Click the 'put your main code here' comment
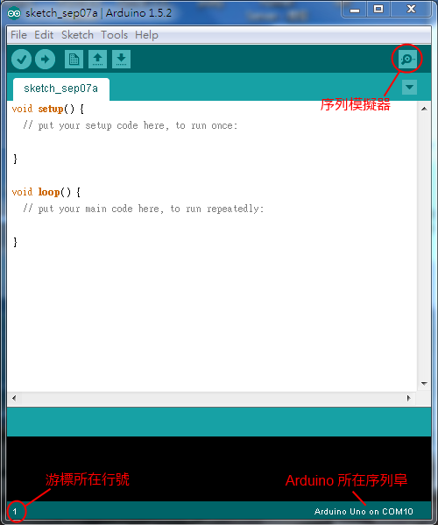 pyautogui.click(x=144, y=209)
